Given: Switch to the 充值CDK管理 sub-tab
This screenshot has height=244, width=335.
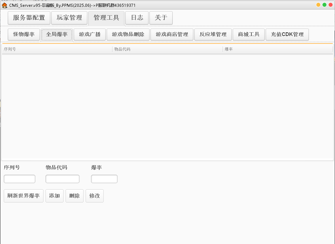Looking at the screenshot, I should click(x=287, y=34).
